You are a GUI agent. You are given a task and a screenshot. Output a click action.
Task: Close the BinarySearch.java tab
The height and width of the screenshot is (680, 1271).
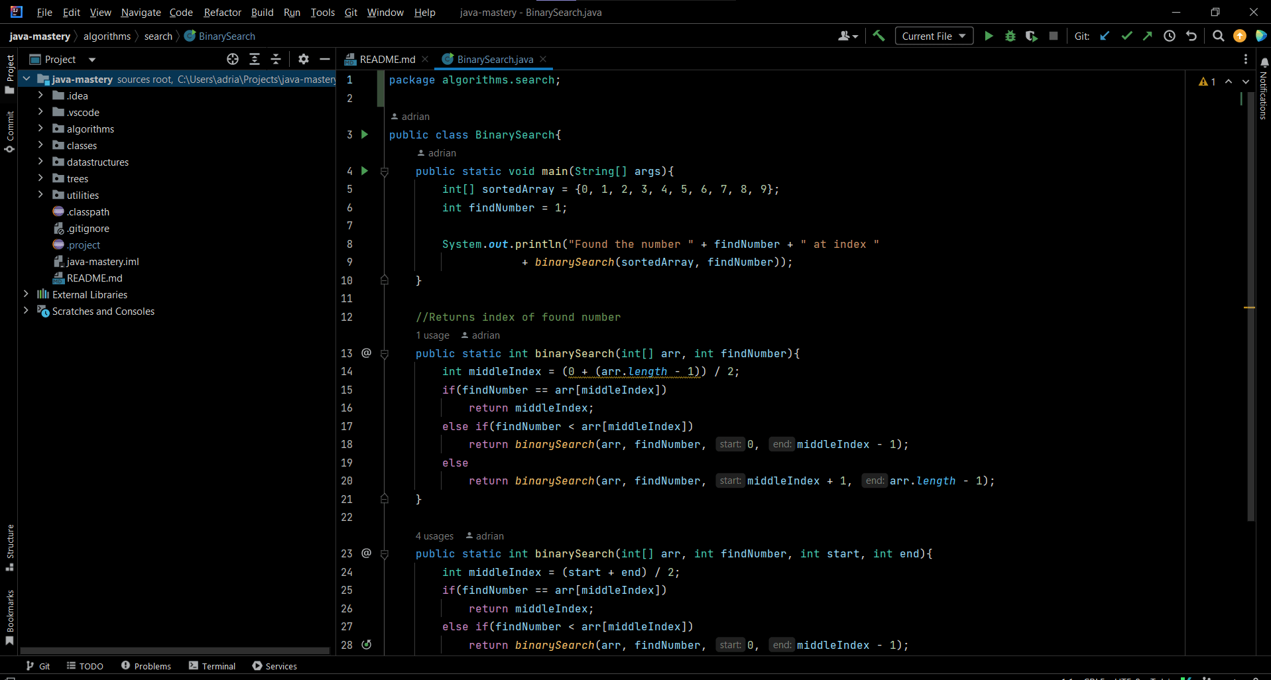(543, 59)
